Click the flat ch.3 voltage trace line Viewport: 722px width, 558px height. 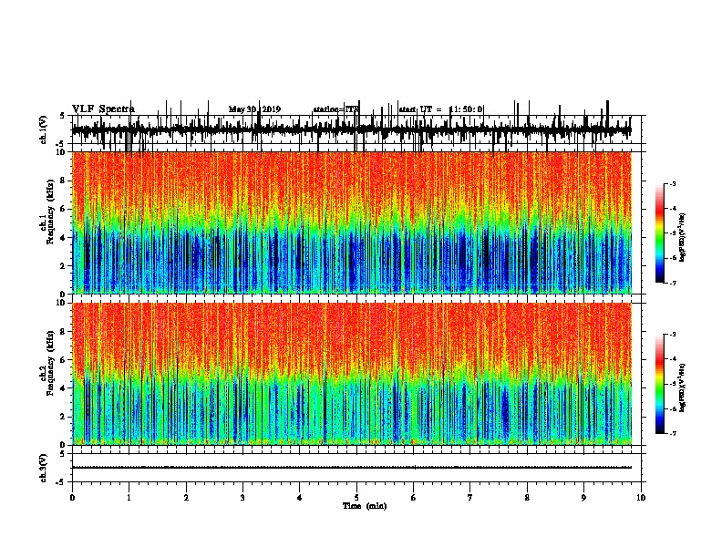click(351, 468)
